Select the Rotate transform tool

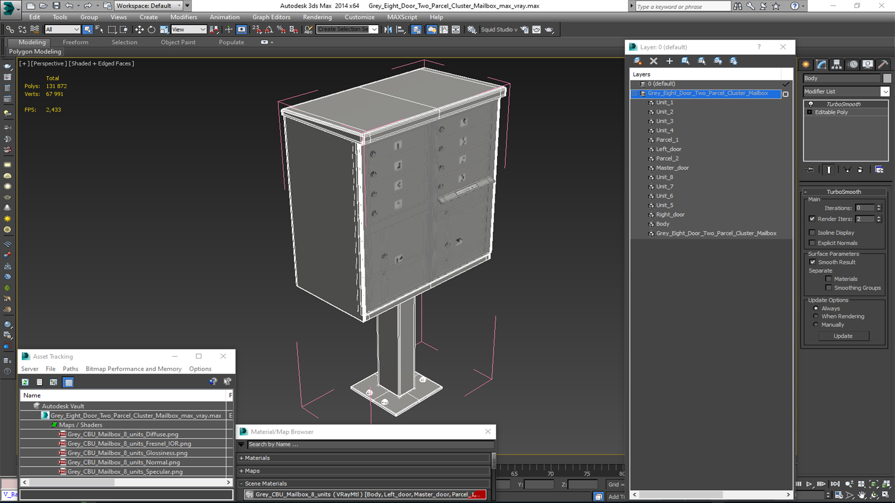click(x=151, y=29)
